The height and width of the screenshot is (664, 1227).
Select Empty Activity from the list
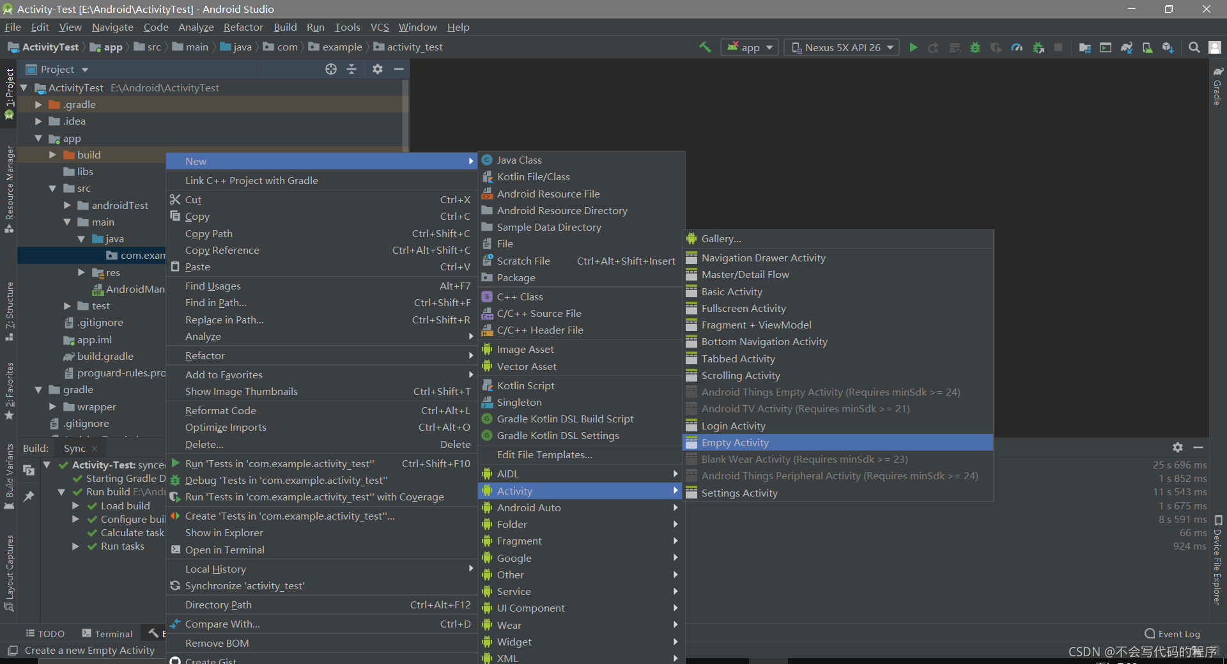click(838, 442)
